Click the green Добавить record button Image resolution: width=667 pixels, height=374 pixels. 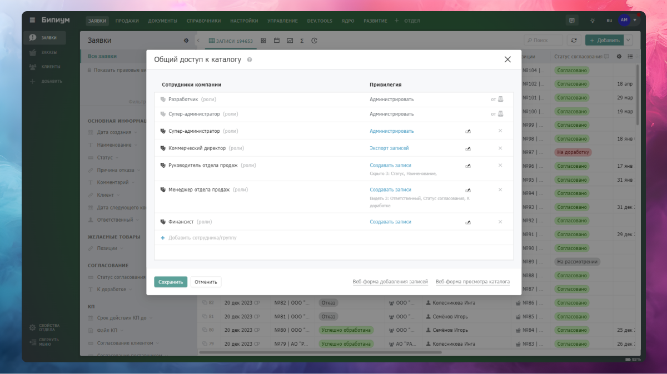click(x=604, y=40)
